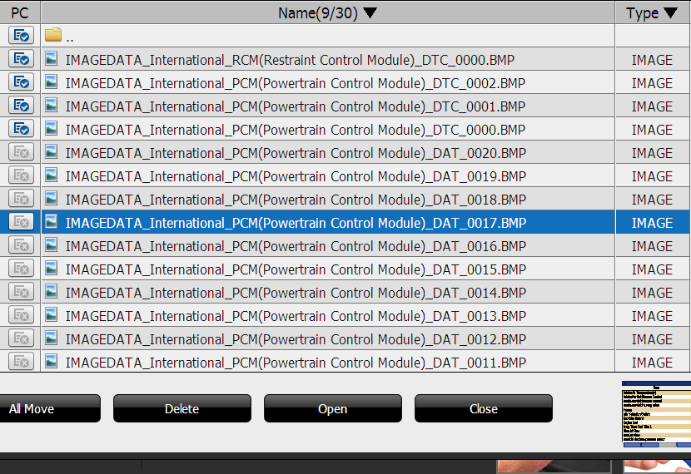Click PC saved icon for PCM DTC_0000.BMP
The height and width of the screenshot is (474, 691).
21,129
